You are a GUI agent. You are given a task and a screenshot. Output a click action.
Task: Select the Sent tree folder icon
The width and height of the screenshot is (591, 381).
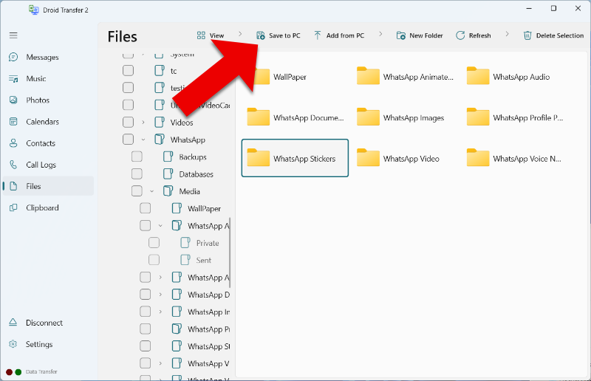pos(185,260)
